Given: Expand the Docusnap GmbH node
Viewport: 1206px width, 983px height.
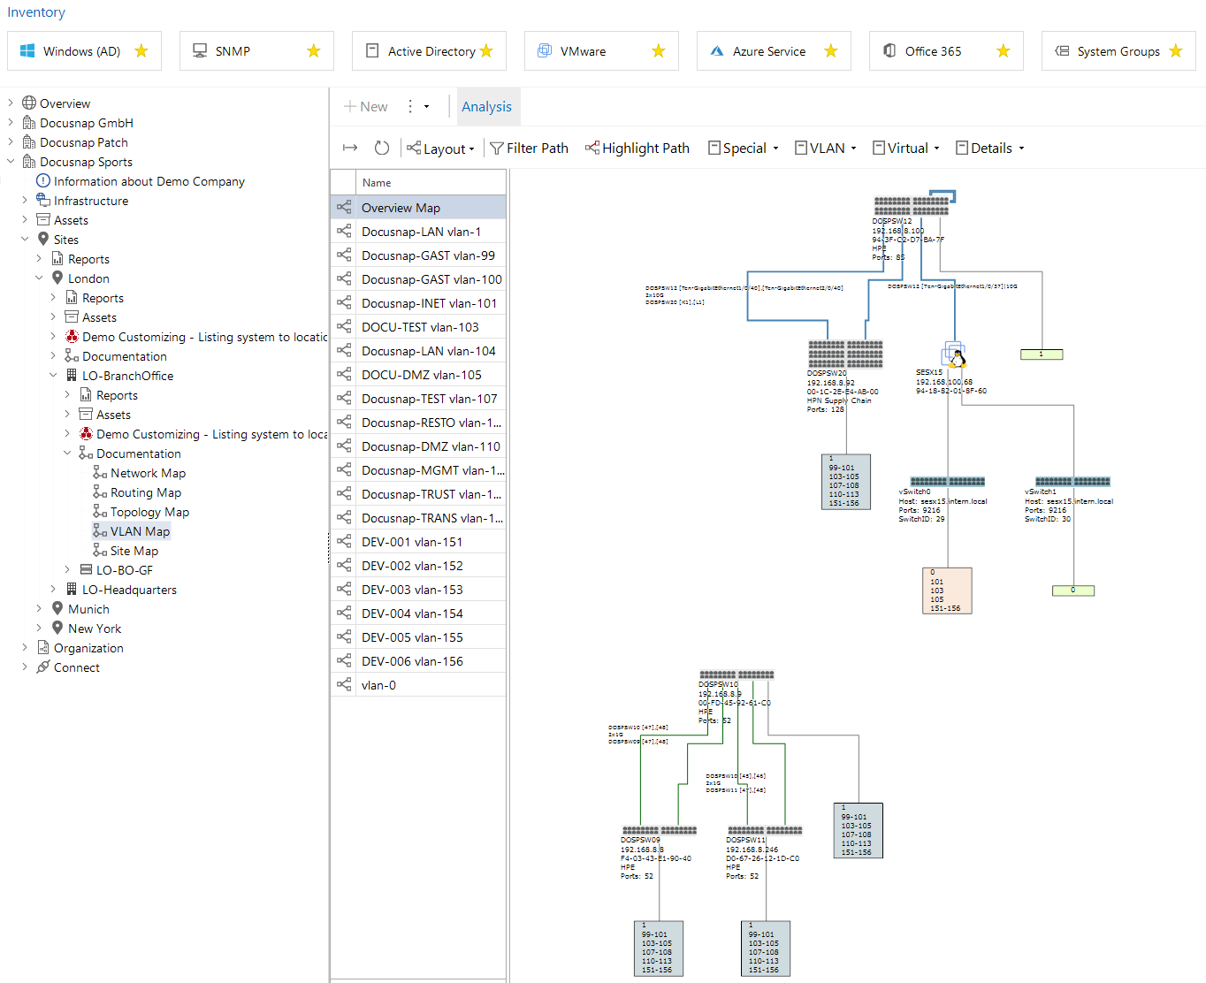Looking at the screenshot, I should tap(11, 123).
